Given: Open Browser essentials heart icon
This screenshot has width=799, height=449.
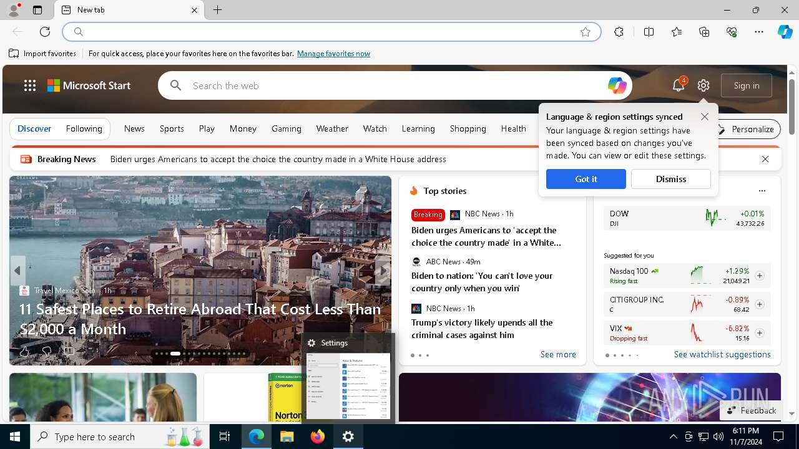Looking at the screenshot, I should point(732,32).
